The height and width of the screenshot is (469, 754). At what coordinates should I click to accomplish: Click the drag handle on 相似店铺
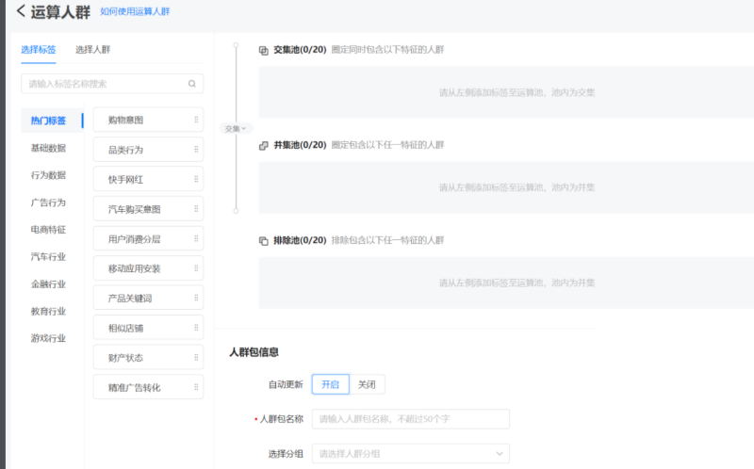pyautogui.click(x=196, y=328)
